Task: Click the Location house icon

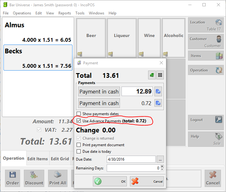Action: (219, 22)
